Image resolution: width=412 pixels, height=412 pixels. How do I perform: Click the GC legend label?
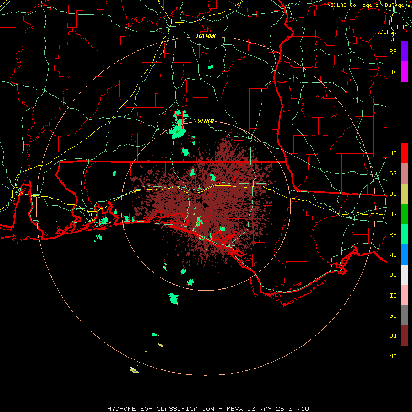(x=393, y=316)
